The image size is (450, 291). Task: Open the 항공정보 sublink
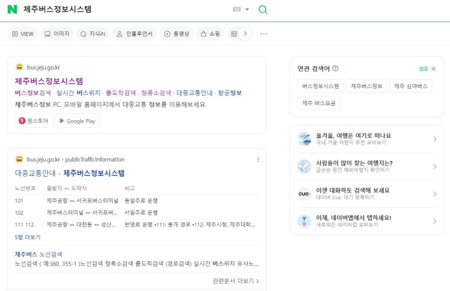230,93
